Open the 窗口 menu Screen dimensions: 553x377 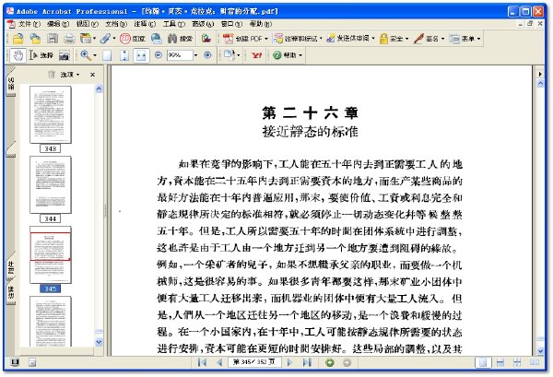pos(231,24)
